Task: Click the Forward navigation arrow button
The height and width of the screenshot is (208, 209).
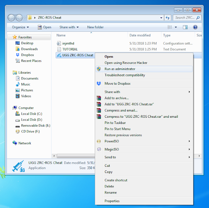Action: 19,18
